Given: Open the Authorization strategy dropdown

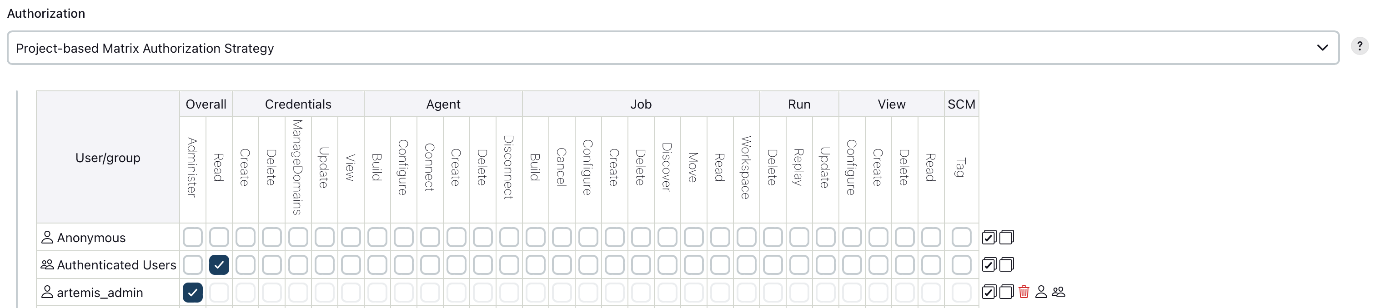Looking at the screenshot, I should click(x=672, y=48).
